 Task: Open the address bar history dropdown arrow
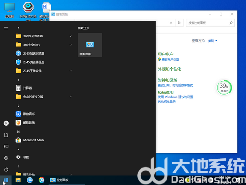click(x=171, y=23)
